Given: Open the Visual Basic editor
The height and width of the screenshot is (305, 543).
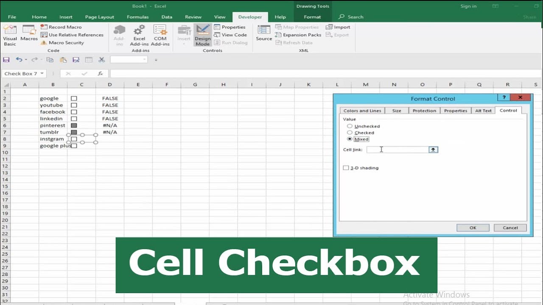Looking at the screenshot, I should (x=10, y=35).
